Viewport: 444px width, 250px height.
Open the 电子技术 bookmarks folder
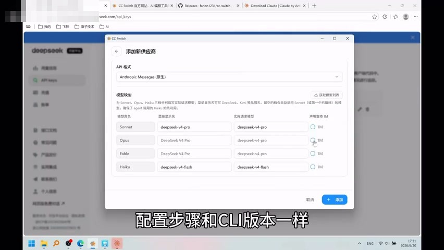coord(84,27)
